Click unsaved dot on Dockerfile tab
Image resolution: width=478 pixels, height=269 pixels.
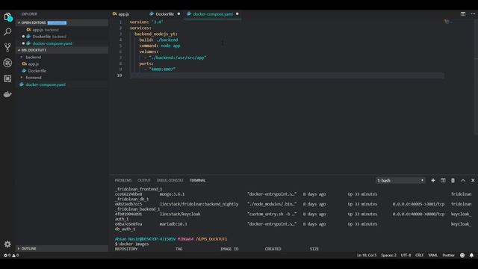click(x=179, y=13)
